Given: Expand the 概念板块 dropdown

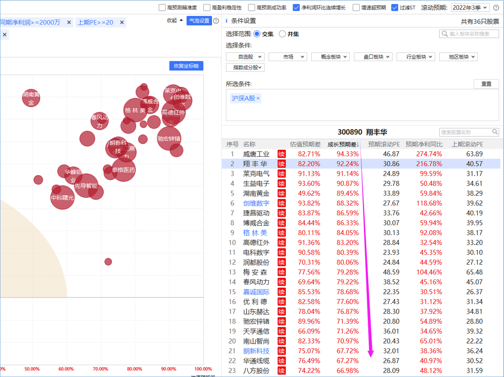Looking at the screenshot, I should coord(330,57).
